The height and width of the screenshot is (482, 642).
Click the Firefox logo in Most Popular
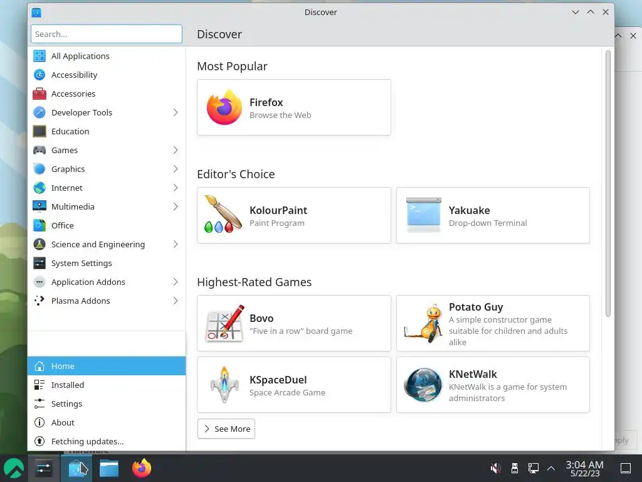click(x=224, y=107)
